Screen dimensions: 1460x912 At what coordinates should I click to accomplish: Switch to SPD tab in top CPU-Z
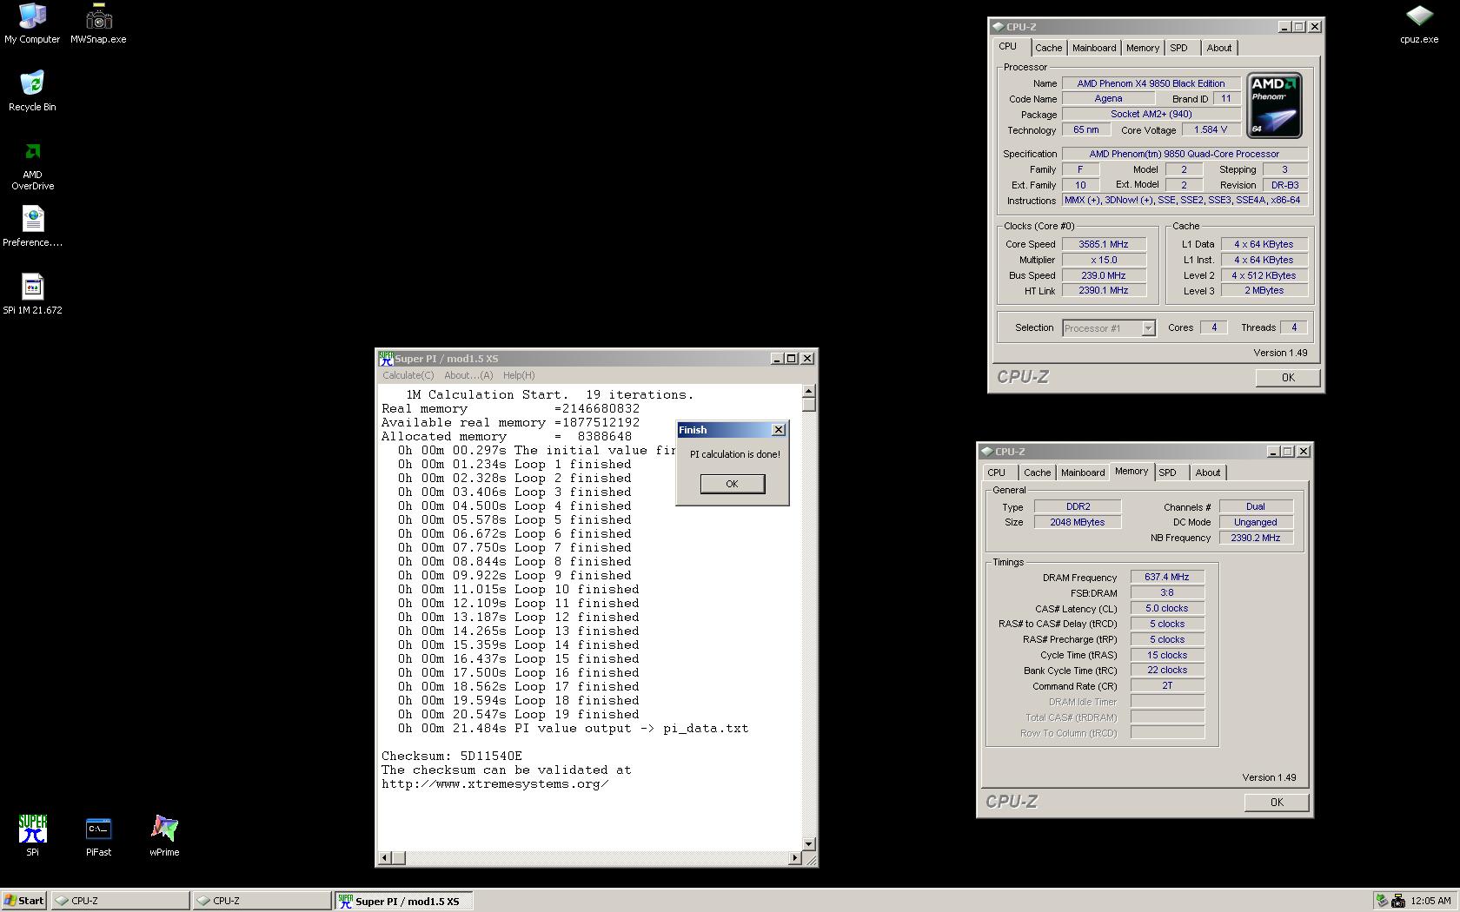[1178, 48]
